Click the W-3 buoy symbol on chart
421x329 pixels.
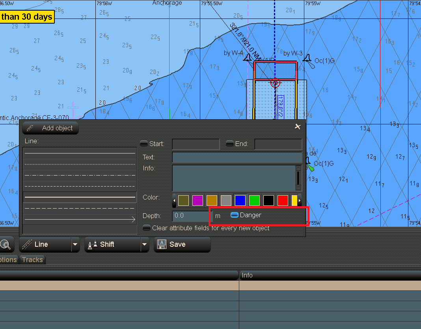coord(307,58)
